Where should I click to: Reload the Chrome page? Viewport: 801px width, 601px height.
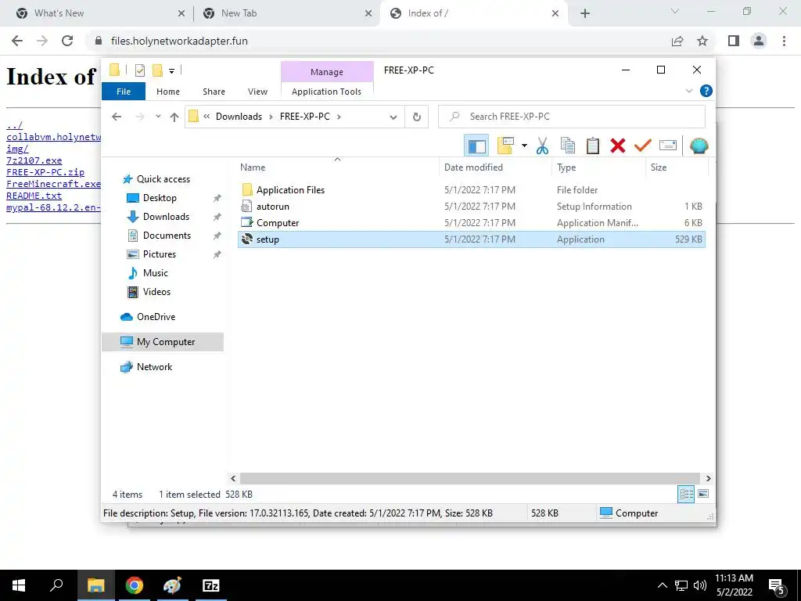pyautogui.click(x=67, y=41)
